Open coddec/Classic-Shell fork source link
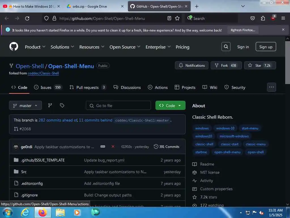290x218 pixels. coord(43,73)
